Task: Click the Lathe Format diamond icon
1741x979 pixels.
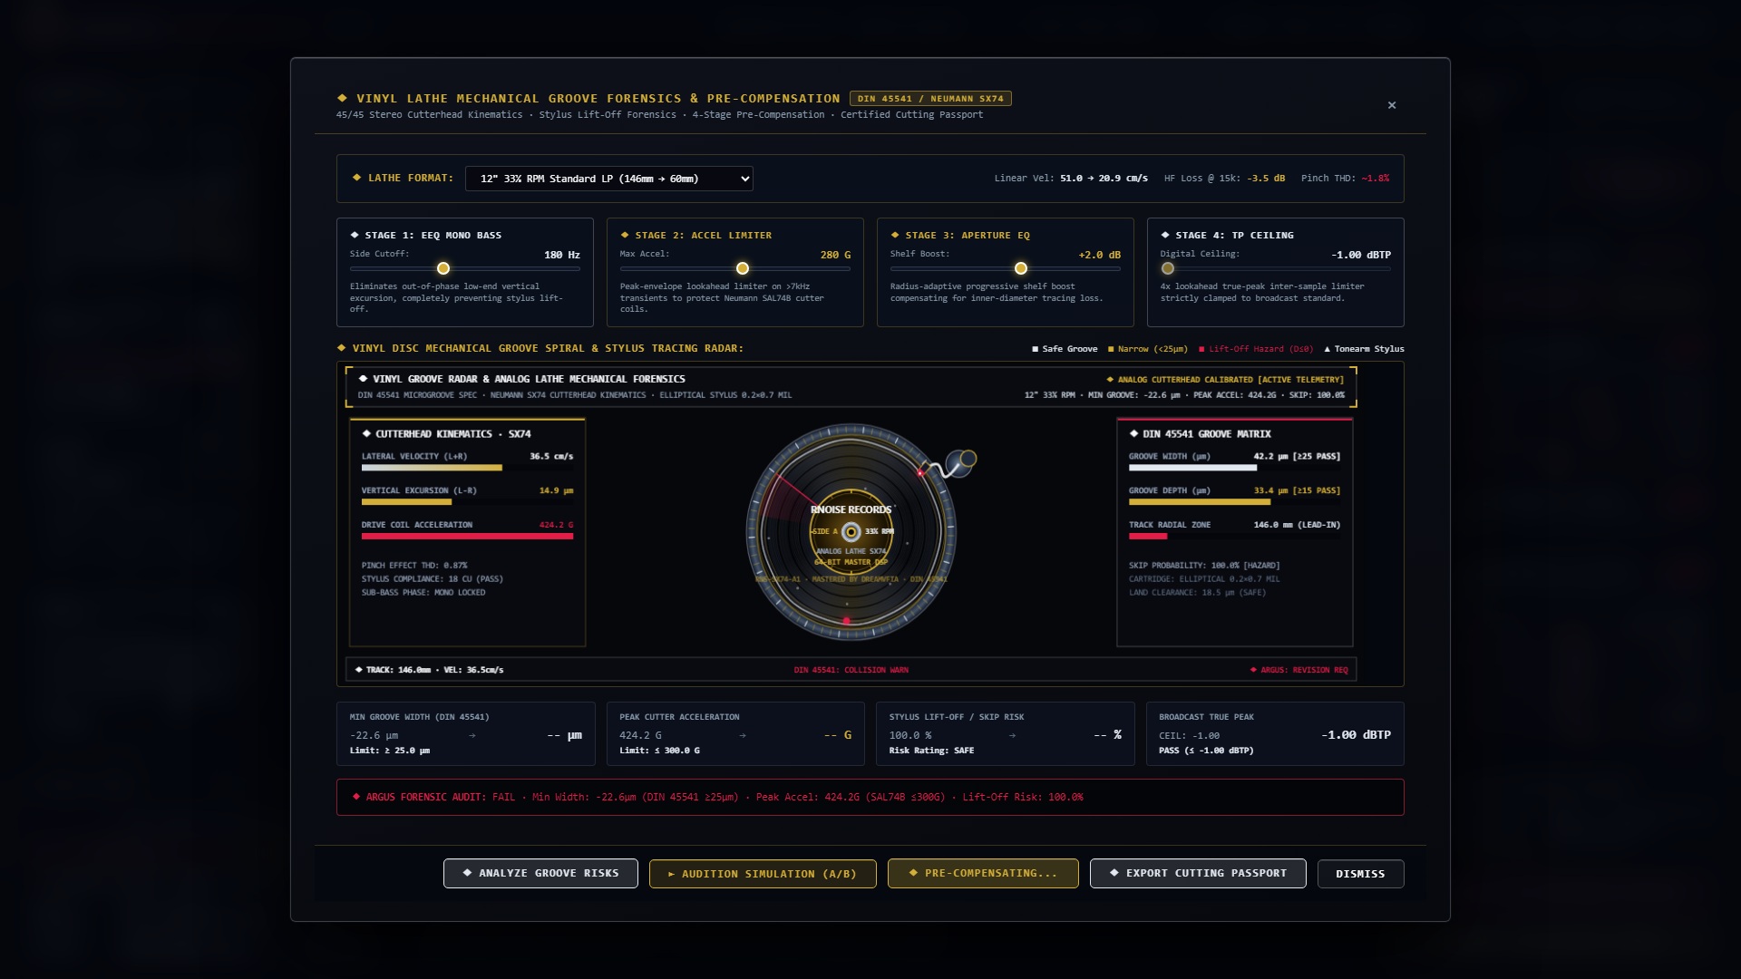Action: tap(356, 178)
